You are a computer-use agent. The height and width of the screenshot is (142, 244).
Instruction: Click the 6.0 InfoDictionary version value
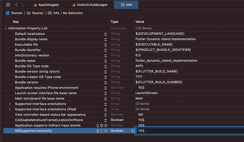[x=138, y=55]
